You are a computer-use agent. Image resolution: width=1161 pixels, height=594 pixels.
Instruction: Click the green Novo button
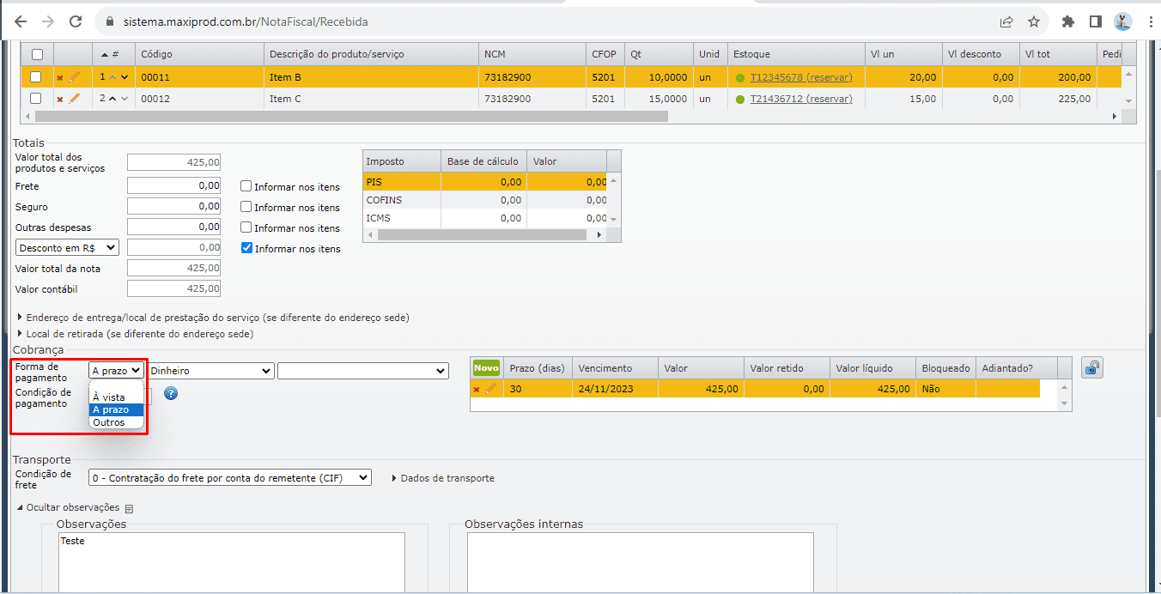[486, 367]
